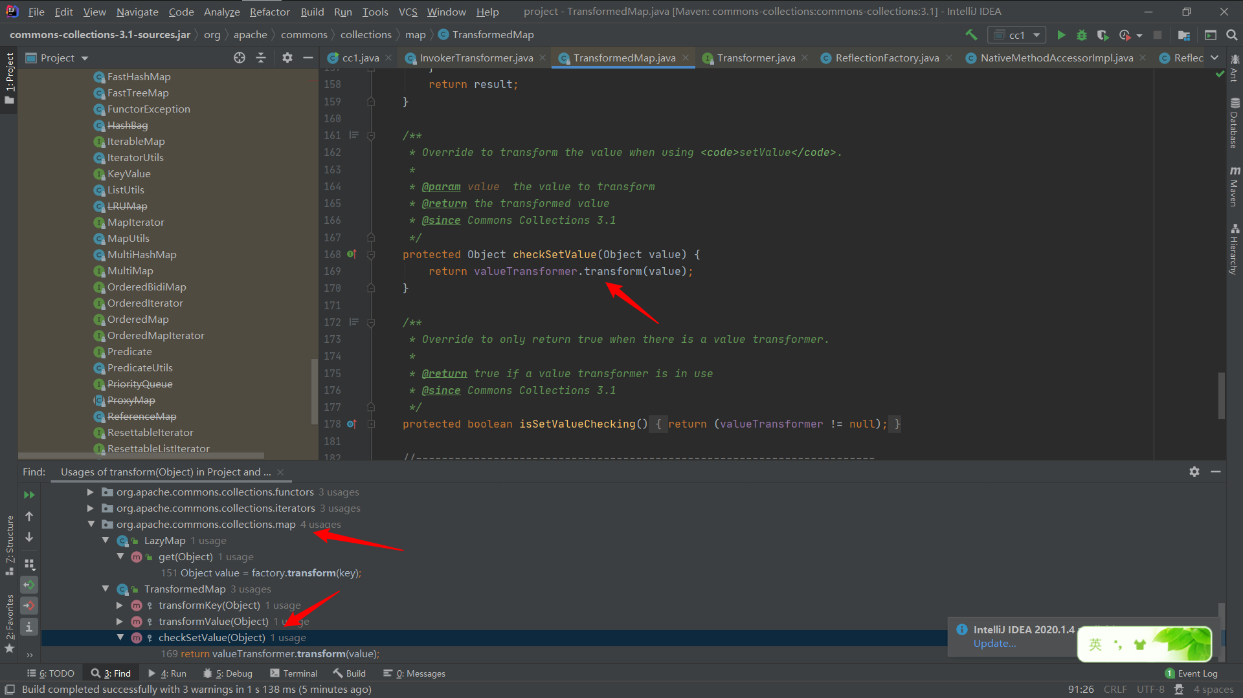
Task: Run the cc1 configuration with green play
Action: [1061, 35]
